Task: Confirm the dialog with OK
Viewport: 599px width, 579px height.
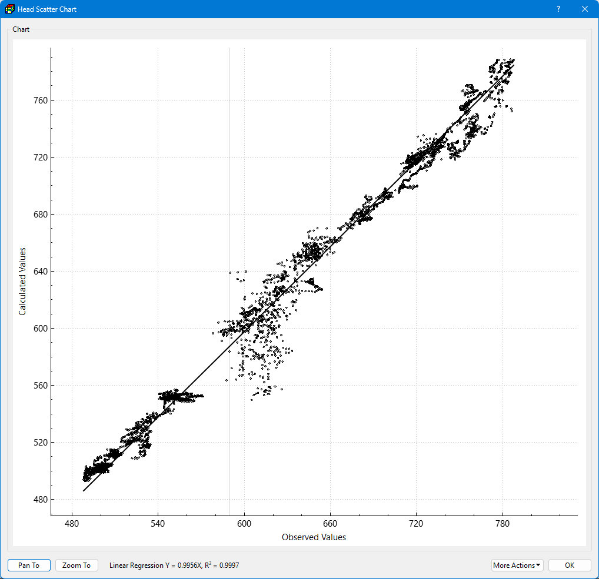Action: point(570,565)
